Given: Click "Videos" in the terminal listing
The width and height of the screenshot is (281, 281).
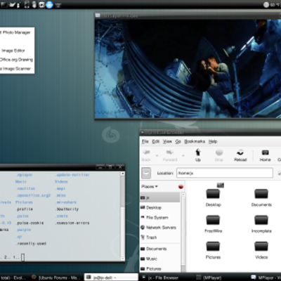Looking at the screenshot, I should pyautogui.click(x=61, y=182).
